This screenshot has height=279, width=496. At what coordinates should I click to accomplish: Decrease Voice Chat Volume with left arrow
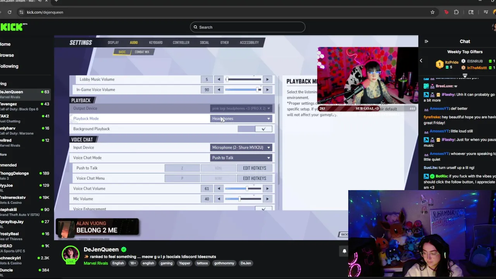pos(219,189)
